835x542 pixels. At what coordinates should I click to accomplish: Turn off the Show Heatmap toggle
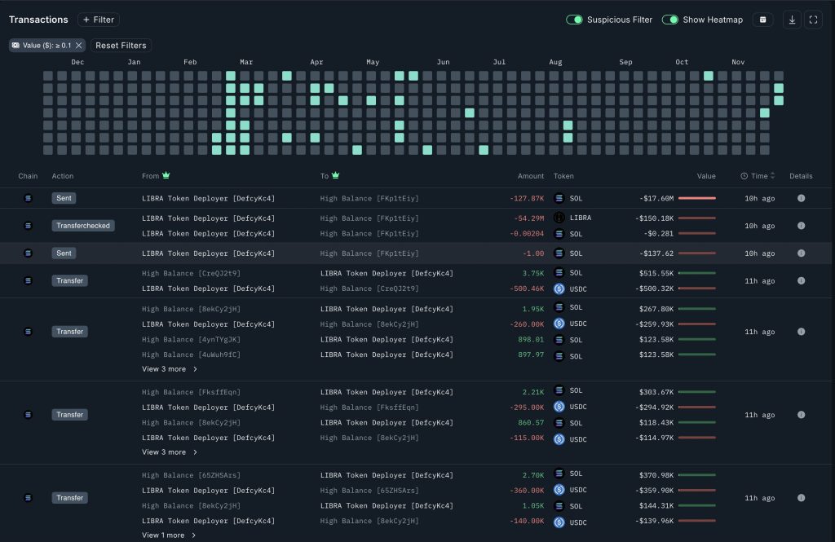pos(670,20)
